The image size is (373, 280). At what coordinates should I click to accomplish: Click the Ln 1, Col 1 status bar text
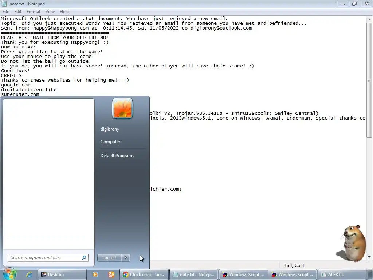coord(294,265)
